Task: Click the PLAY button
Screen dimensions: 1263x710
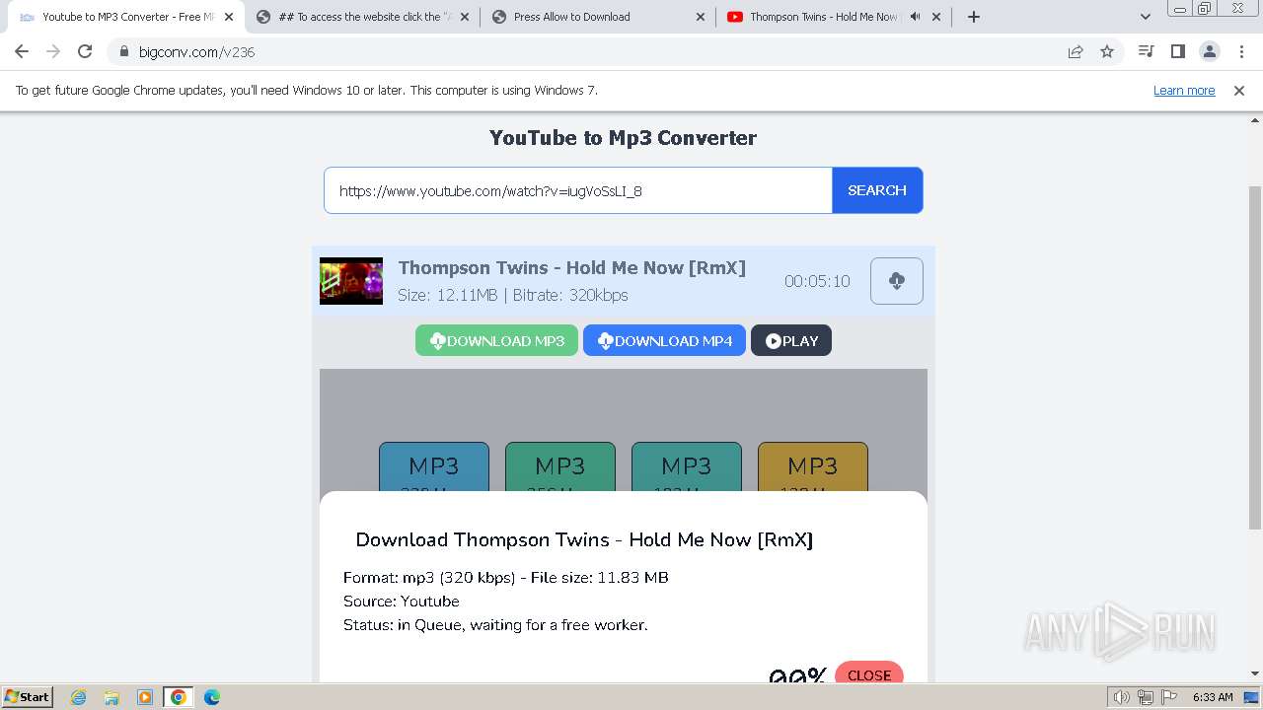Action: pos(791,340)
